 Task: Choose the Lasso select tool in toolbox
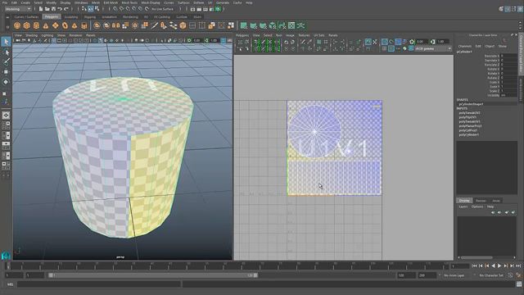click(x=6, y=52)
